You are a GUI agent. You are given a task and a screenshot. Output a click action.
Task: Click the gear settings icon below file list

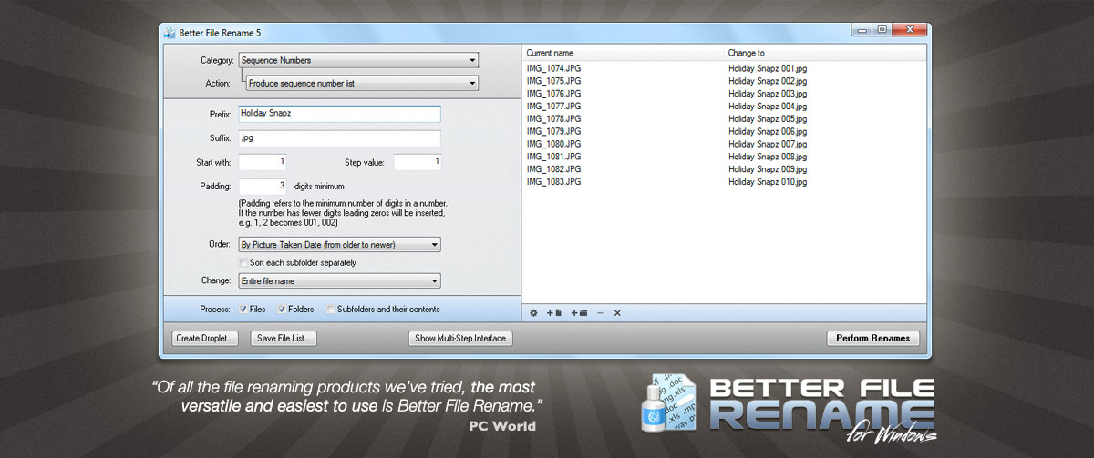(534, 313)
